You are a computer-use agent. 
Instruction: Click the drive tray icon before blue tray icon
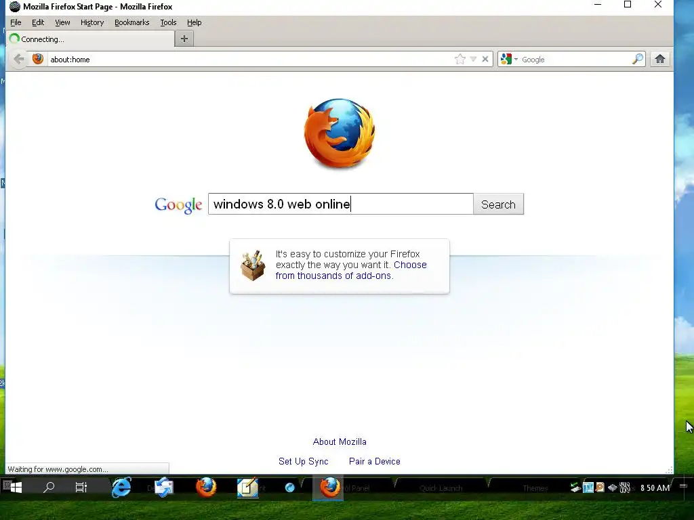click(x=575, y=487)
